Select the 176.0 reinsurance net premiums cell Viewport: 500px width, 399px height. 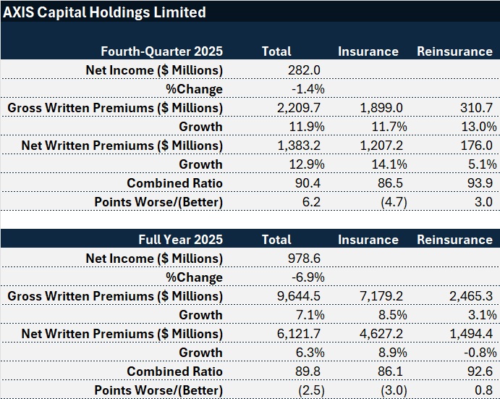pos(474,146)
